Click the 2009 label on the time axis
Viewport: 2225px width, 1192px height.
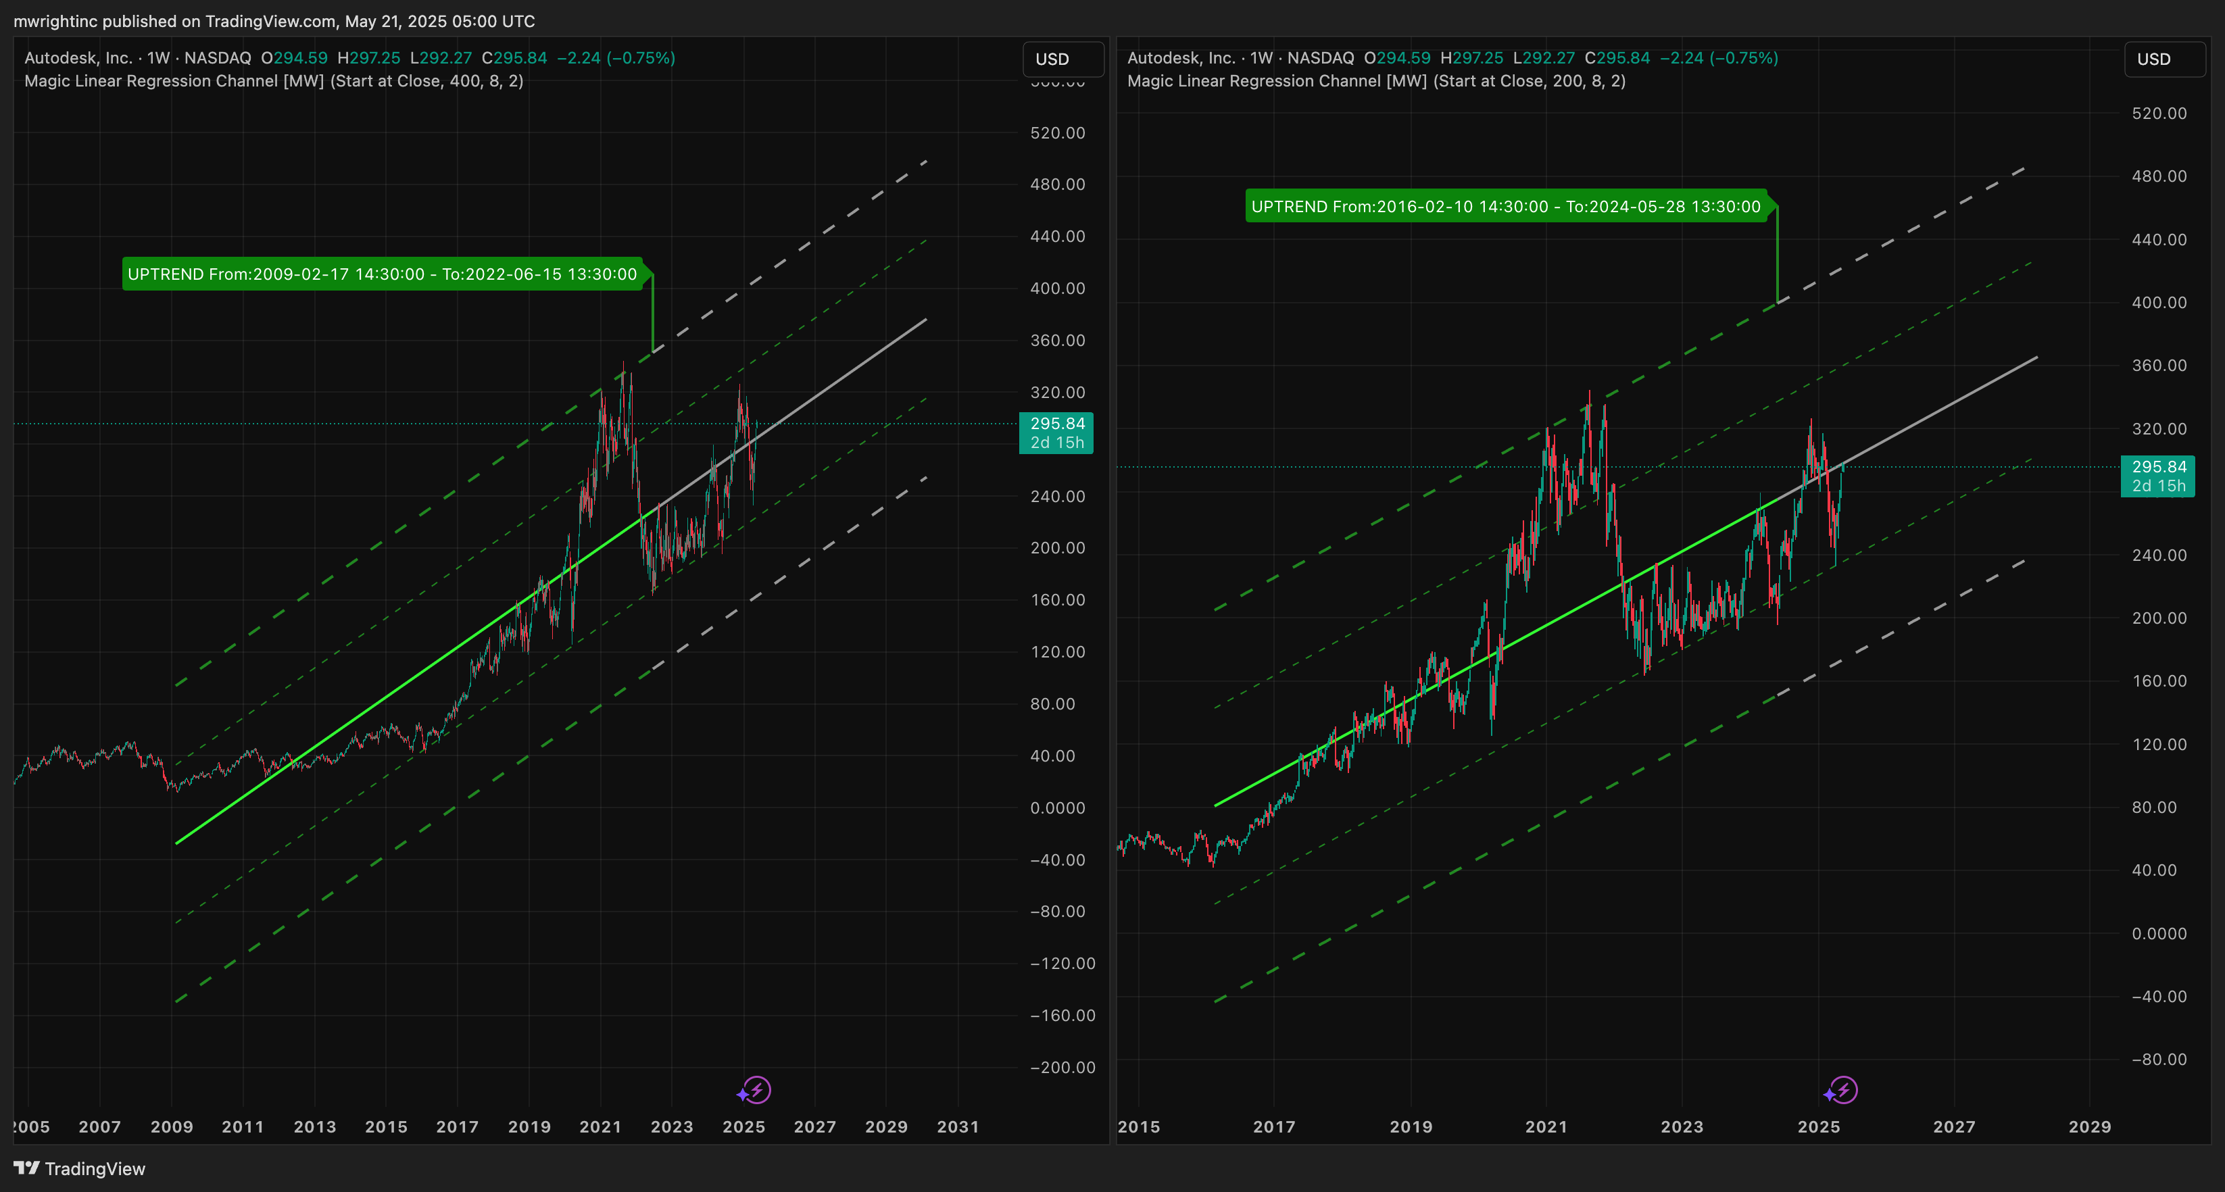click(172, 1126)
